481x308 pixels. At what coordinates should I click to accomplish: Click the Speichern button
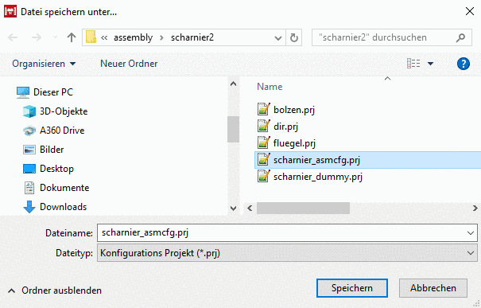pyautogui.click(x=352, y=288)
